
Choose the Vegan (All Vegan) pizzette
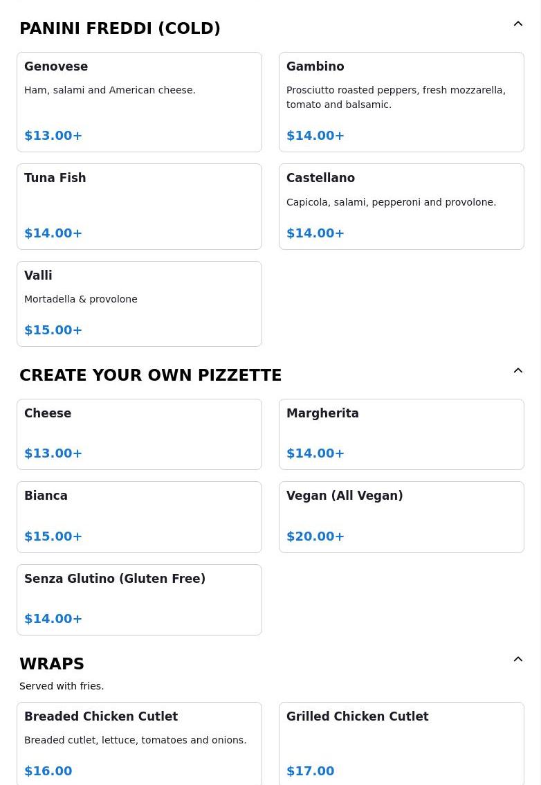401,517
